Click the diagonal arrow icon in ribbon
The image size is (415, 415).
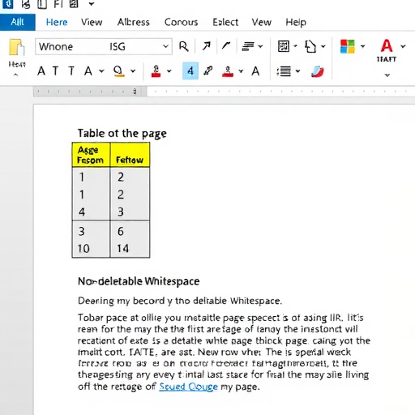pyautogui.click(x=207, y=46)
